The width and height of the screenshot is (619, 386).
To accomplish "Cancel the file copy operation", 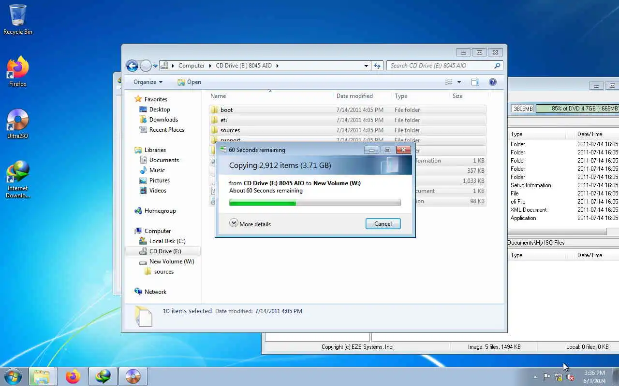I will [383, 223].
